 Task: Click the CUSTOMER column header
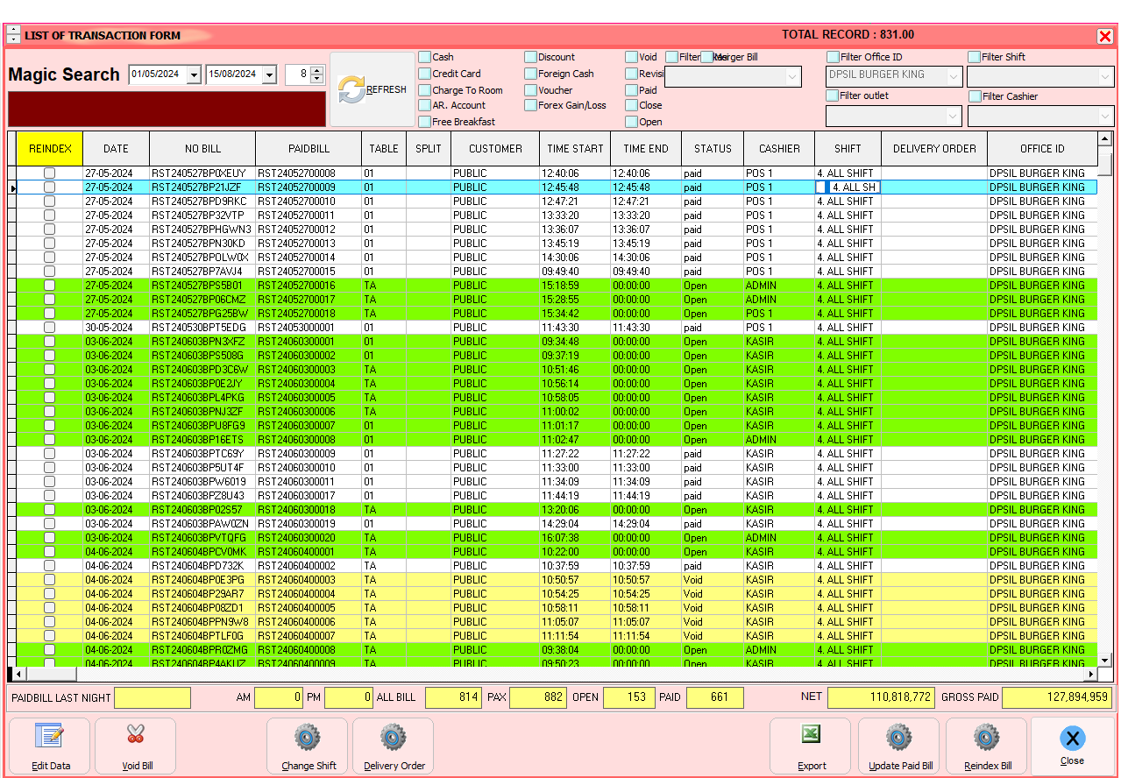click(495, 149)
